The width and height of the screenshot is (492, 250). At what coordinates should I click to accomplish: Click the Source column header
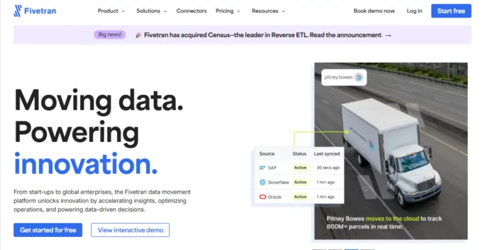[x=267, y=154]
